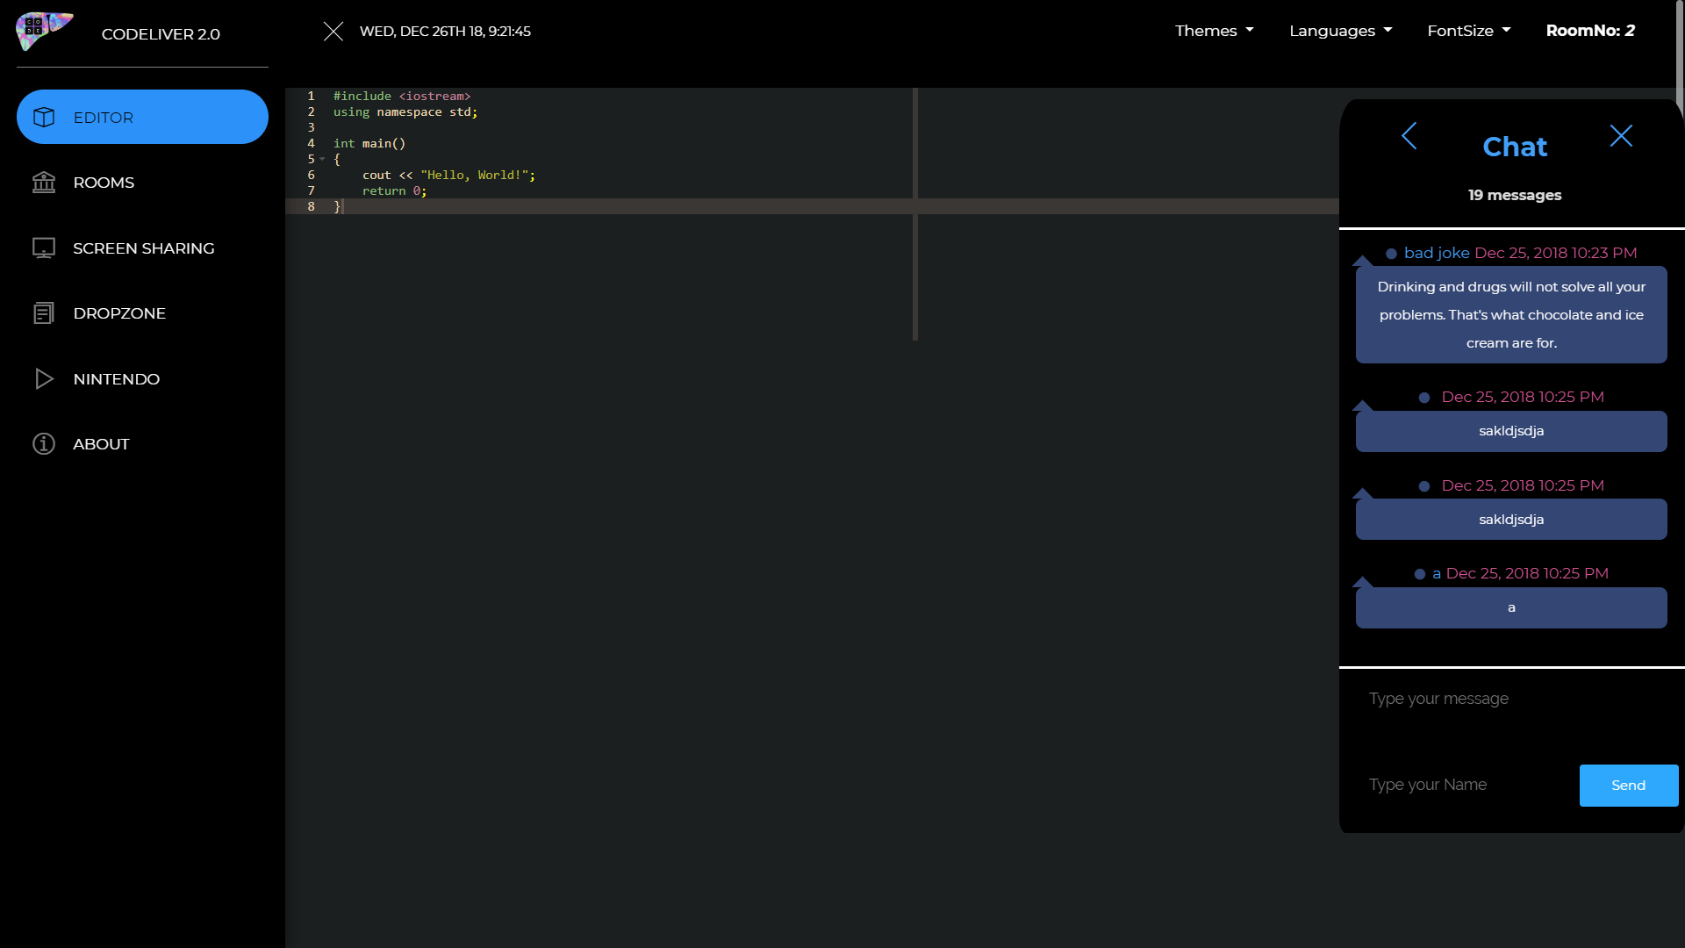Close the sidebar with the X toggle
Viewport: 1685px width, 948px height.
[x=333, y=32]
